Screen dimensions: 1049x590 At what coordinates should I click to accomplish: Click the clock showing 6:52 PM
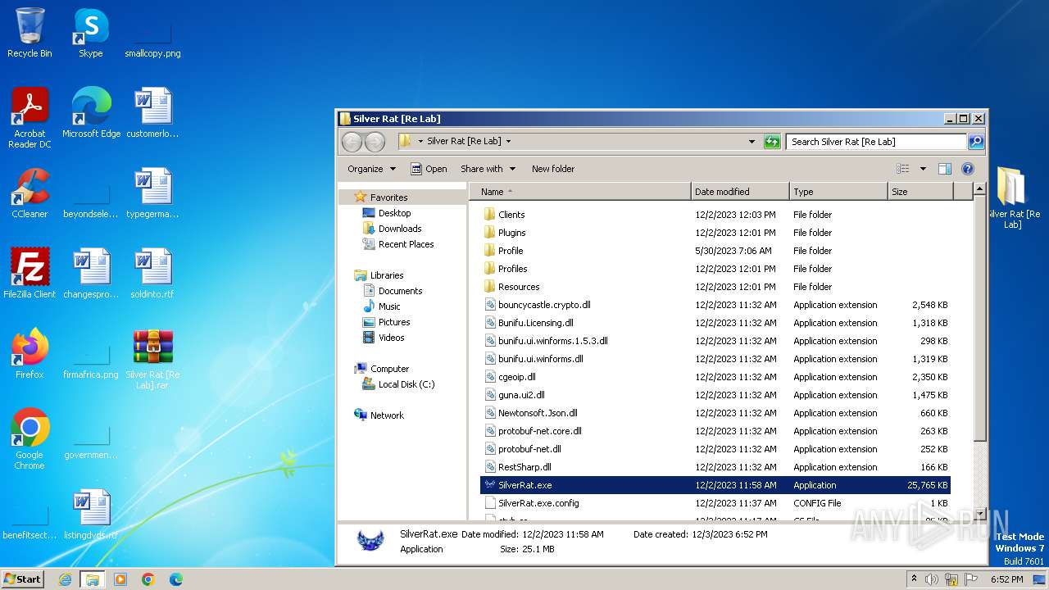pyautogui.click(x=1006, y=579)
